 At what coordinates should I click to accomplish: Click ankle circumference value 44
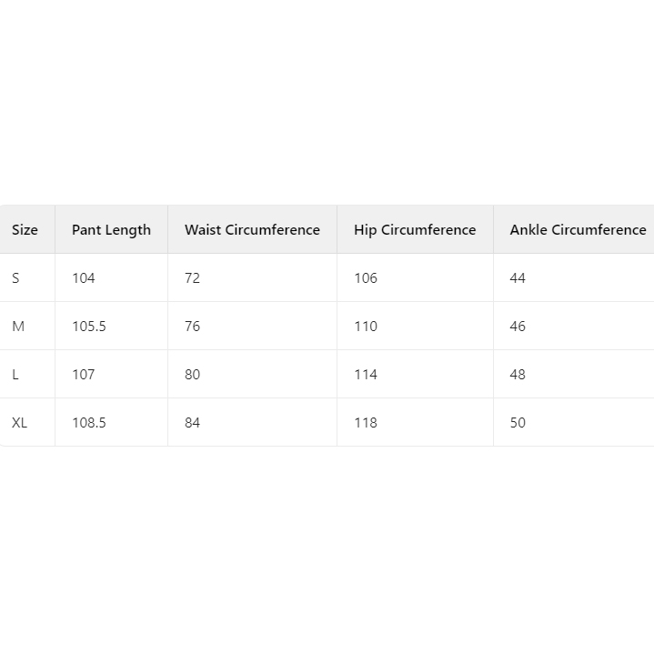click(x=518, y=278)
